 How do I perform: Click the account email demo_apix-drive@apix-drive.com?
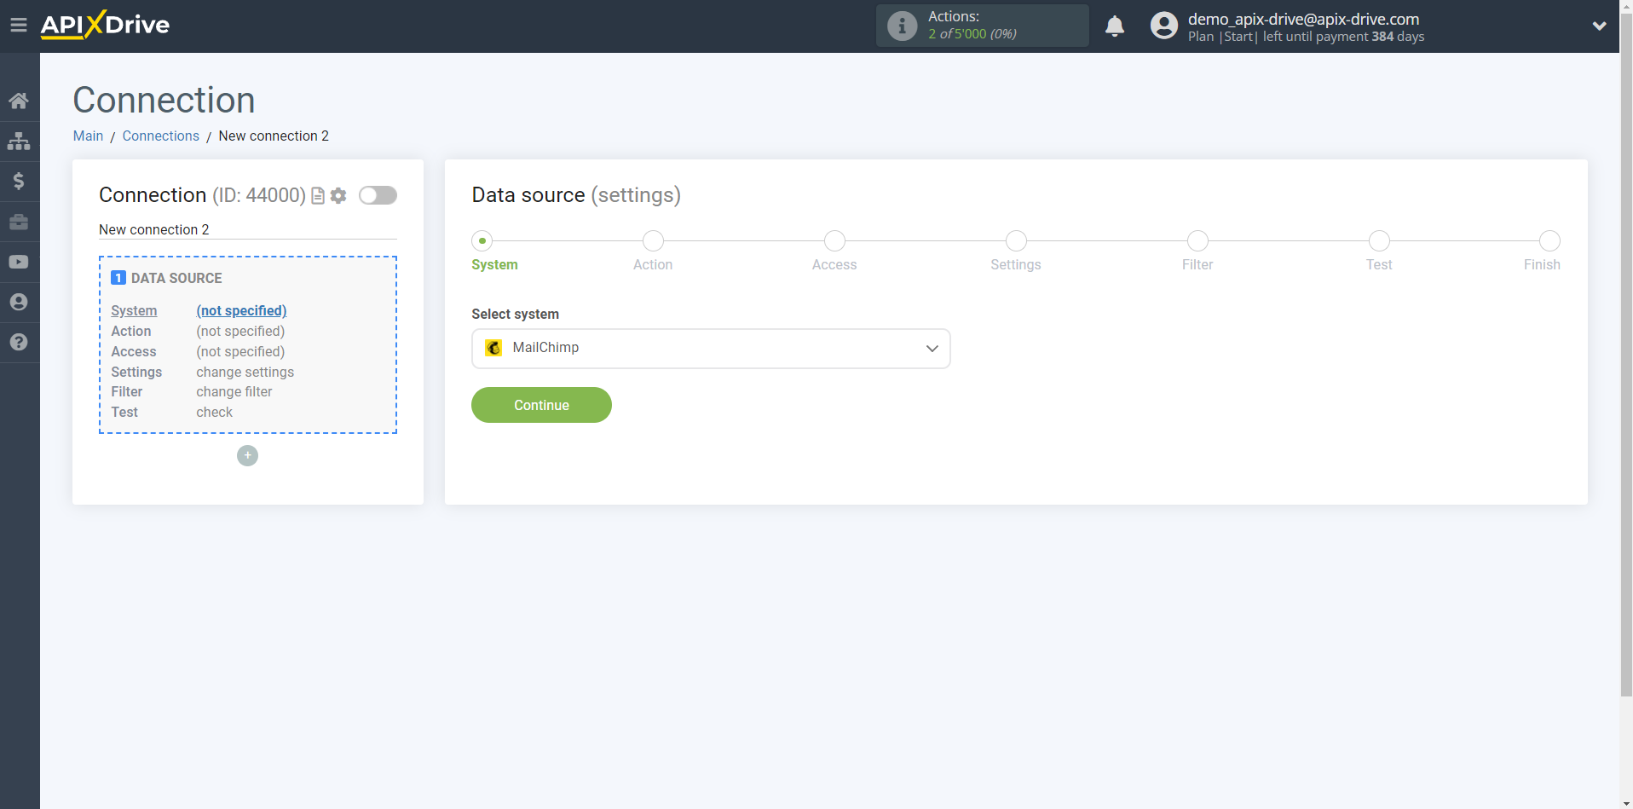[1303, 19]
